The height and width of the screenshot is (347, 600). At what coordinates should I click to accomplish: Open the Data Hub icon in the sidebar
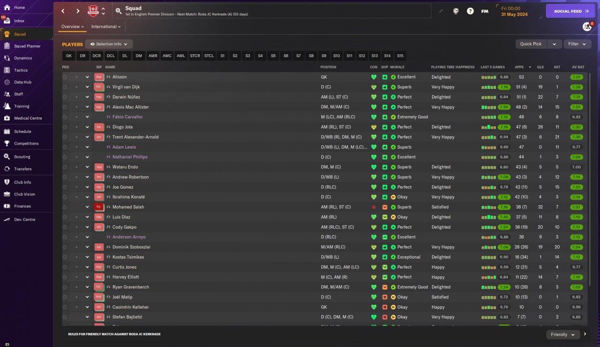tap(7, 82)
